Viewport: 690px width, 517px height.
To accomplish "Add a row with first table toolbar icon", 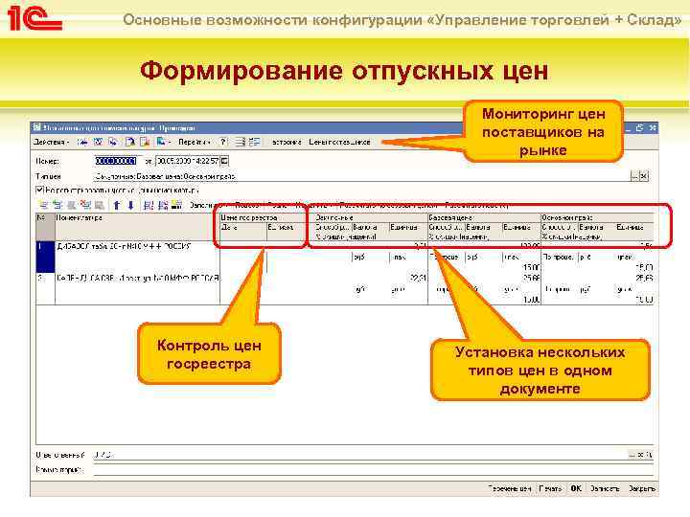I will point(43,205).
